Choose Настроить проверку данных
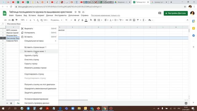Viewport: 197px width, 111px height. click(x=39, y=103)
